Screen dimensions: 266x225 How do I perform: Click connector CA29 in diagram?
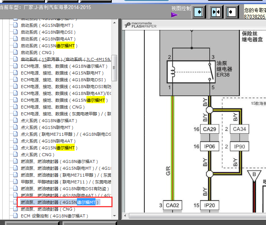[x=210, y=129]
